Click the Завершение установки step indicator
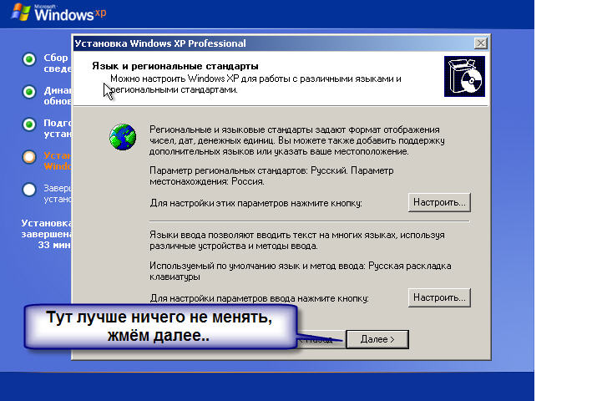The width and height of the screenshot is (592, 401). [29, 190]
